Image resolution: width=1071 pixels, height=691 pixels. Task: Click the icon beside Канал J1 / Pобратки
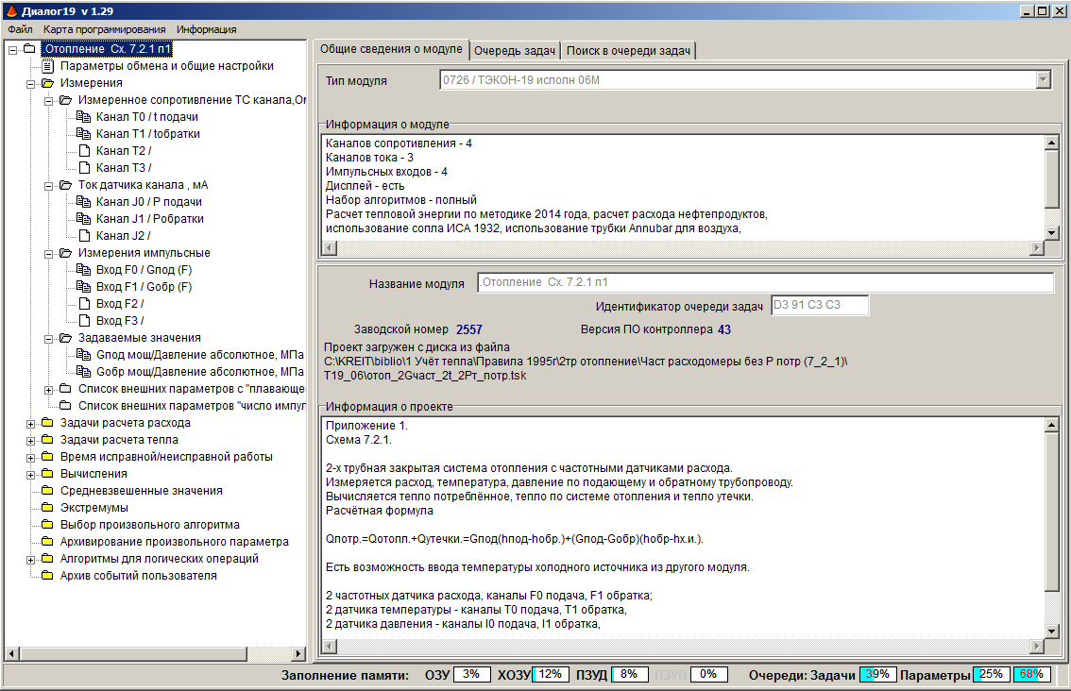point(83,219)
